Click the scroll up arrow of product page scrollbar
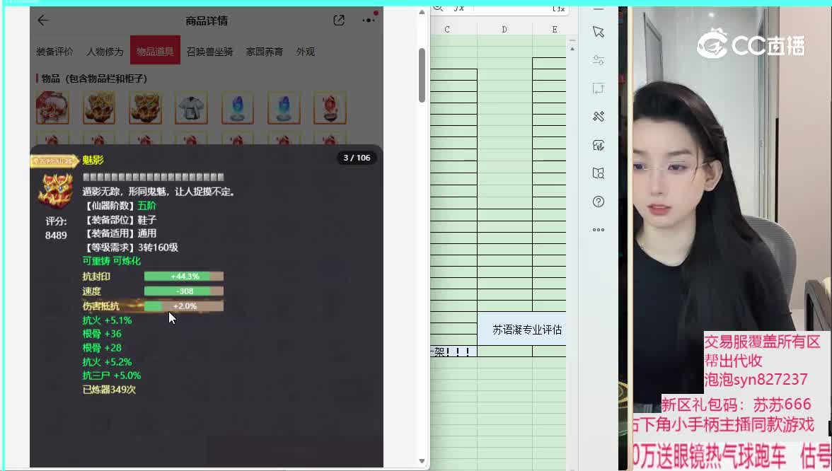This screenshot has height=471, width=832. [x=422, y=11]
